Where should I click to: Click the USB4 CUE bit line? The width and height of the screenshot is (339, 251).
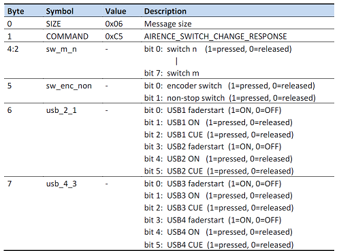(219, 245)
